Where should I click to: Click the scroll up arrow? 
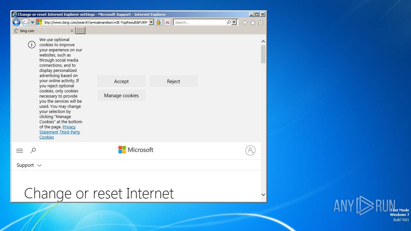[263, 41]
